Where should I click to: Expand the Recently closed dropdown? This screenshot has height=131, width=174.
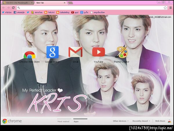click(x=141, y=121)
